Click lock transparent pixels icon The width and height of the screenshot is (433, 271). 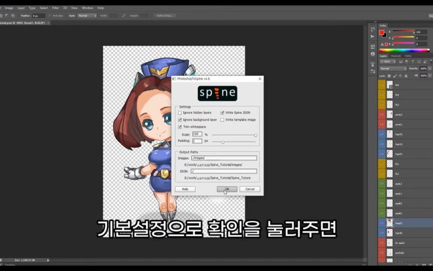coord(389,76)
